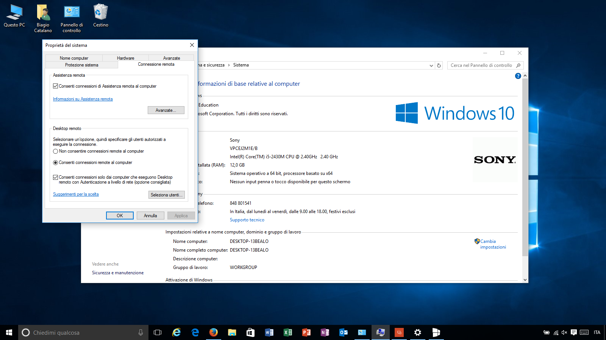Open the Action Center notifications icon
This screenshot has width=606, height=340.
(574, 332)
